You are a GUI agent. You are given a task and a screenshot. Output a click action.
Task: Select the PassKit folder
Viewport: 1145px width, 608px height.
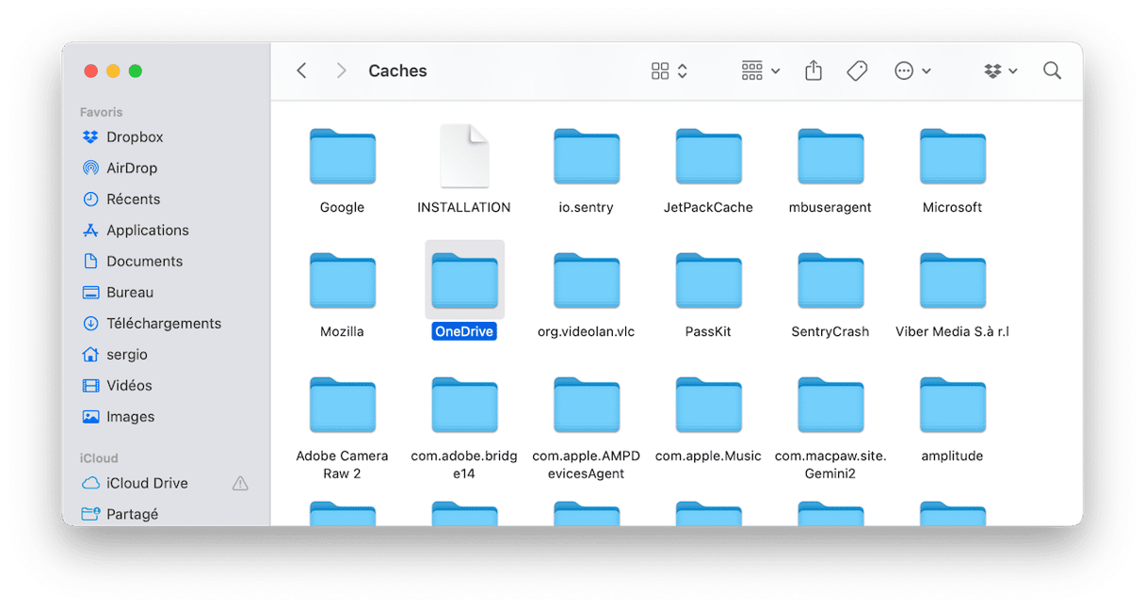pyautogui.click(x=708, y=280)
